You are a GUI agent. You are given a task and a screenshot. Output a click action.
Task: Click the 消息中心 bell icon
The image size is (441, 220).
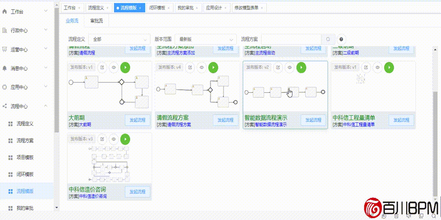[x=4, y=68]
